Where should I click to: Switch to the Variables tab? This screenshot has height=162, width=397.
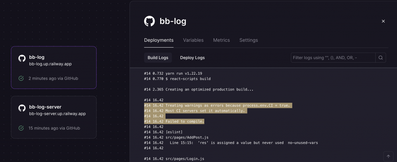tap(193, 40)
